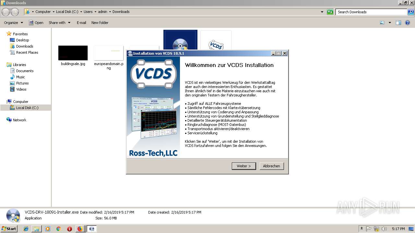Launch Google Chrome from taskbar
Image resolution: width=415 pixels, height=233 pixels.
coord(58,229)
